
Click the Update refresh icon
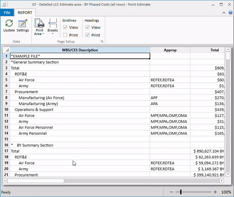click(9, 23)
